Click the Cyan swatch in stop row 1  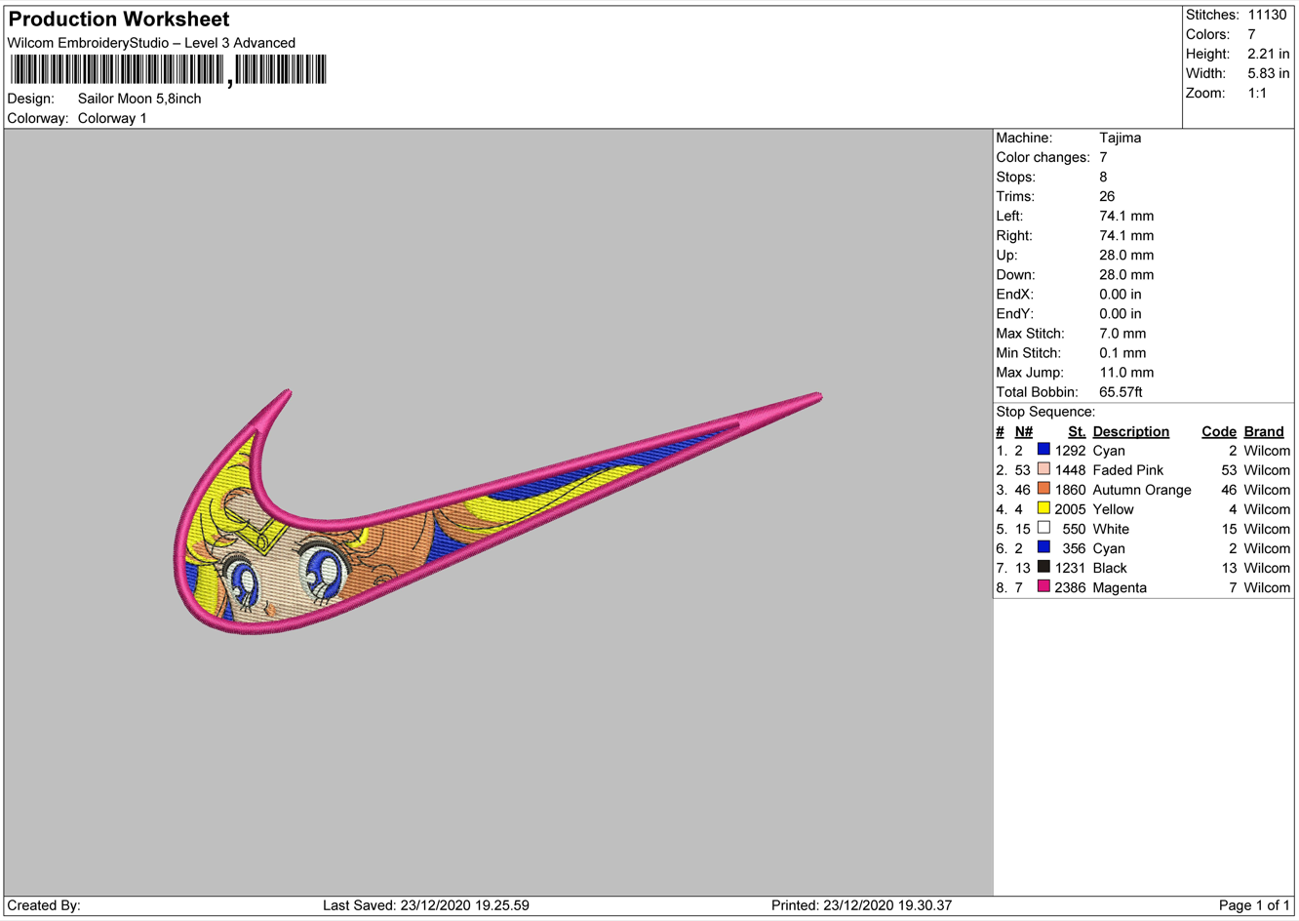click(x=1043, y=450)
